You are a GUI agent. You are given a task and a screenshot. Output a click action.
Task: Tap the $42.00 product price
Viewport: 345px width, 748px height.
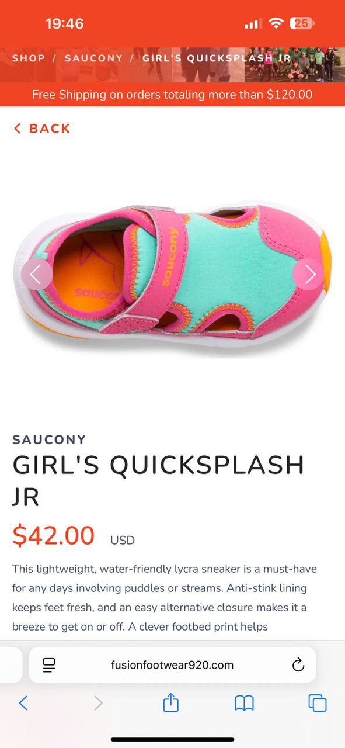54,535
